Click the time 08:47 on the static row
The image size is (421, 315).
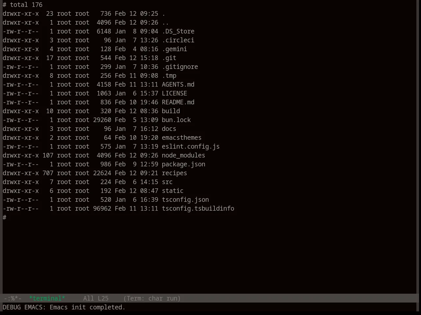coord(149,191)
